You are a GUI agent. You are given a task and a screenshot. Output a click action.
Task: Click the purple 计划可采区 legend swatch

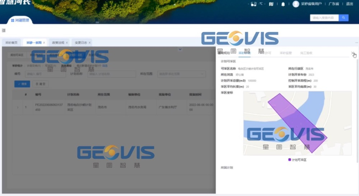(290, 160)
